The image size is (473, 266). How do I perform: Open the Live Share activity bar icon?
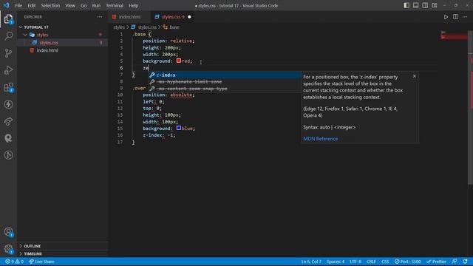point(8,121)
